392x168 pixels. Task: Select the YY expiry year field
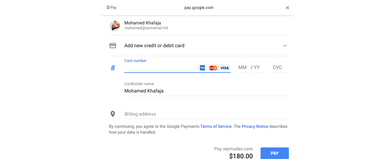click(x=259, y=67)
